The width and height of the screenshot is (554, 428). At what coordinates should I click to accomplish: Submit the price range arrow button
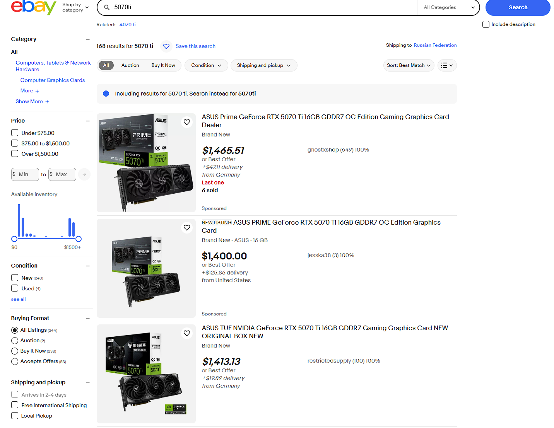tap(84, 174)
